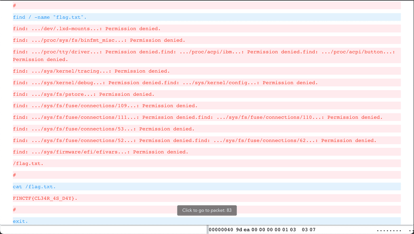Select the FINCTF{CL34R_4S_D4Y} flag output line

coord(44,198)
